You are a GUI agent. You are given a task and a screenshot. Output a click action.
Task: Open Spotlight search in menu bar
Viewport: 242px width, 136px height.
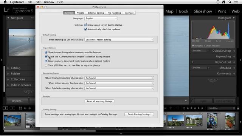(230, 2)
